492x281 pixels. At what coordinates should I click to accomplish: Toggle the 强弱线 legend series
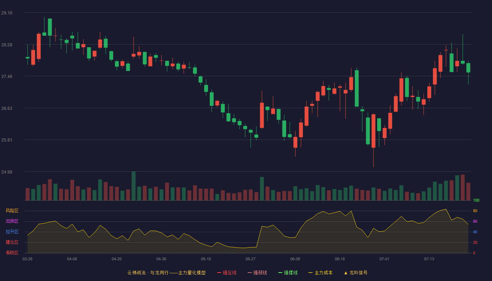coord(257,273)
